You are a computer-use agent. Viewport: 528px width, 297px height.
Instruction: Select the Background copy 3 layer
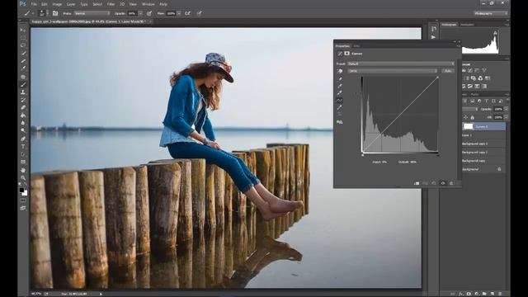pyautogui.click(x=484, y=144)
